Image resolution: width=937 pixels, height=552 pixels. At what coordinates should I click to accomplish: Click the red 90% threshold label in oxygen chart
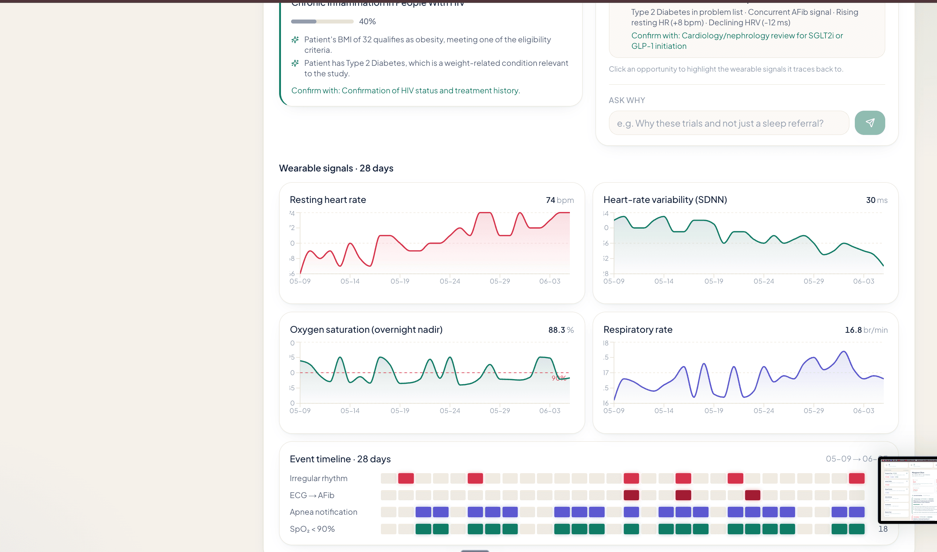pos(559,378)
